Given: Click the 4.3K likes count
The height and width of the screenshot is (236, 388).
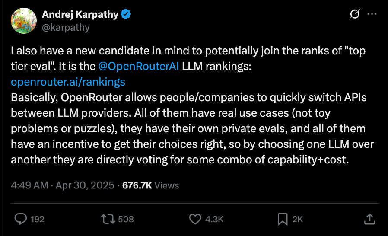Looking at the screenshot, I should [x=214, y=219].
